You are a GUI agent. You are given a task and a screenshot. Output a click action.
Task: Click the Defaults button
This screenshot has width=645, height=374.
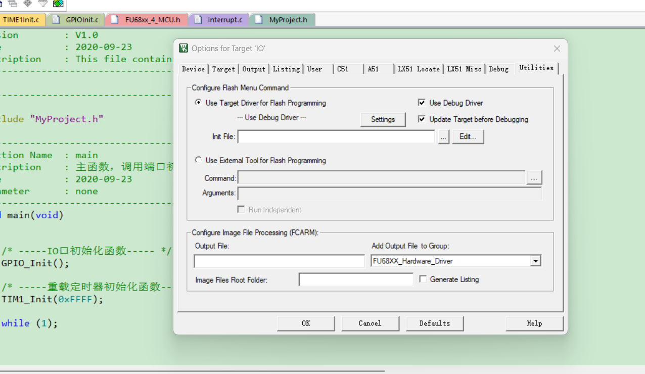coord(435,323)
